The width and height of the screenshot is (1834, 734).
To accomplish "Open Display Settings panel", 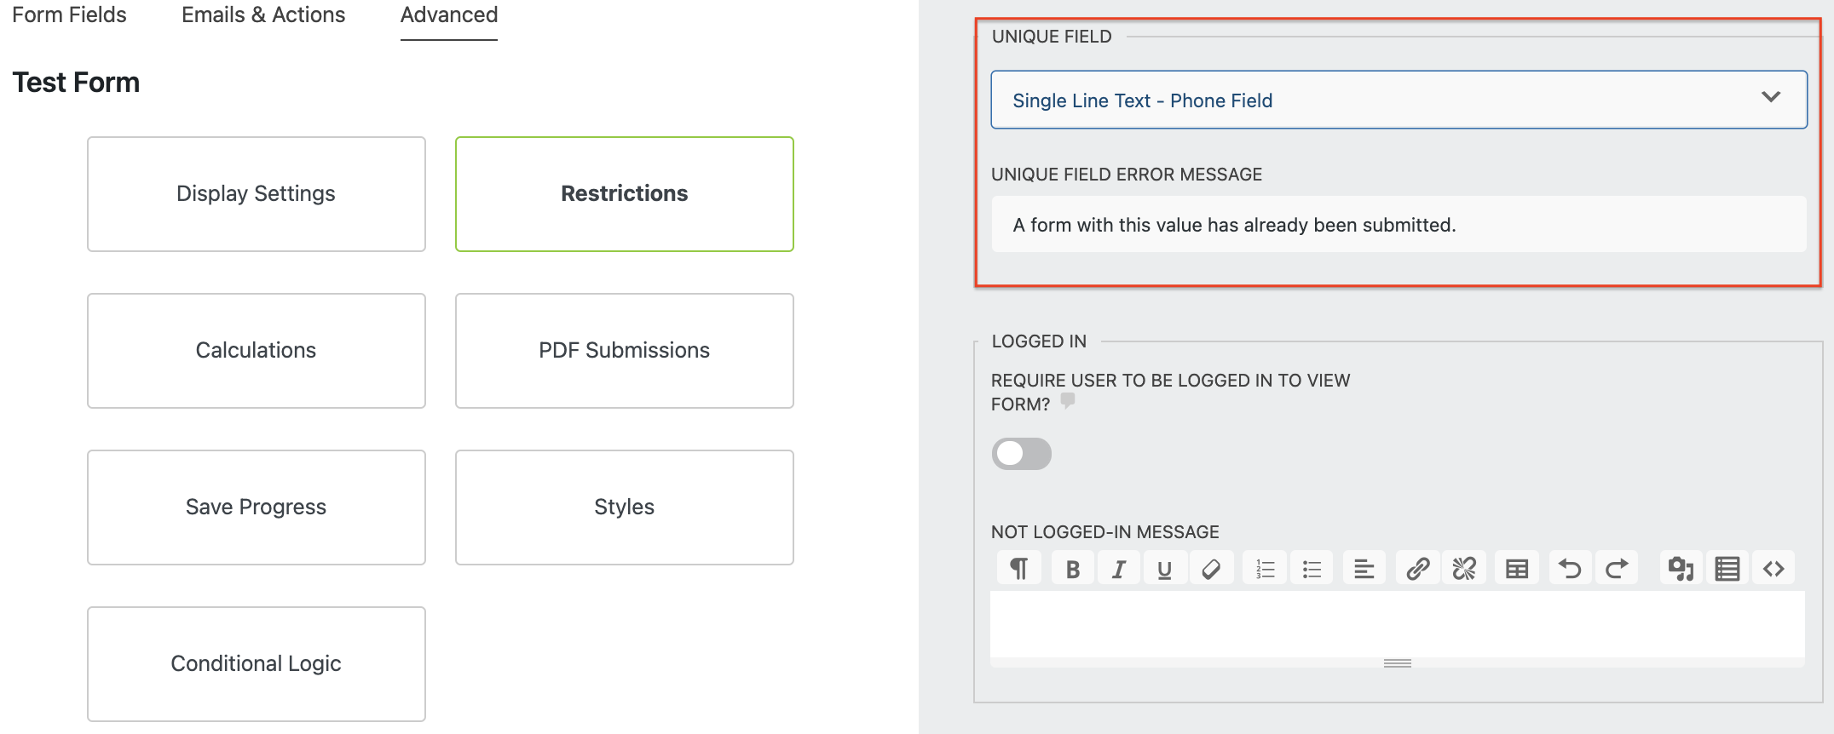I will click(x=257, y=194).
